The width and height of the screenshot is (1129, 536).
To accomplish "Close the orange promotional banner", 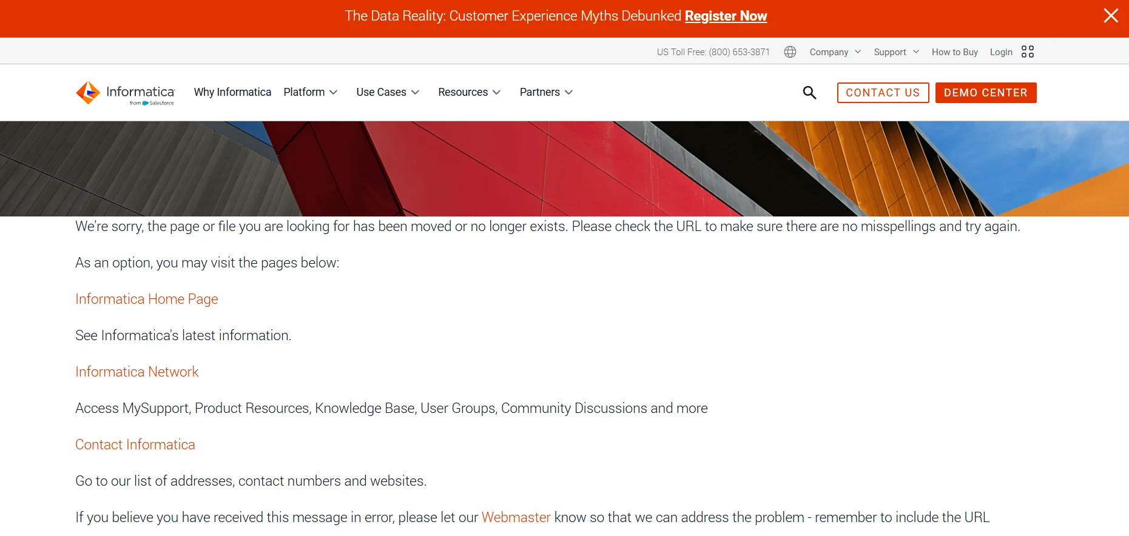I will point(1111,16).
